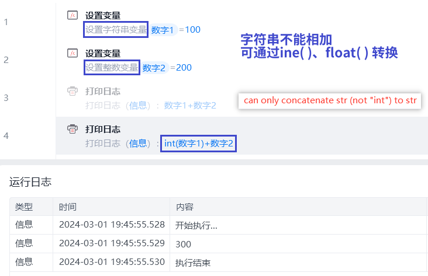Click the 数字1 variable tag
Viewport: 428px width, 276px height.
point(163,30)
